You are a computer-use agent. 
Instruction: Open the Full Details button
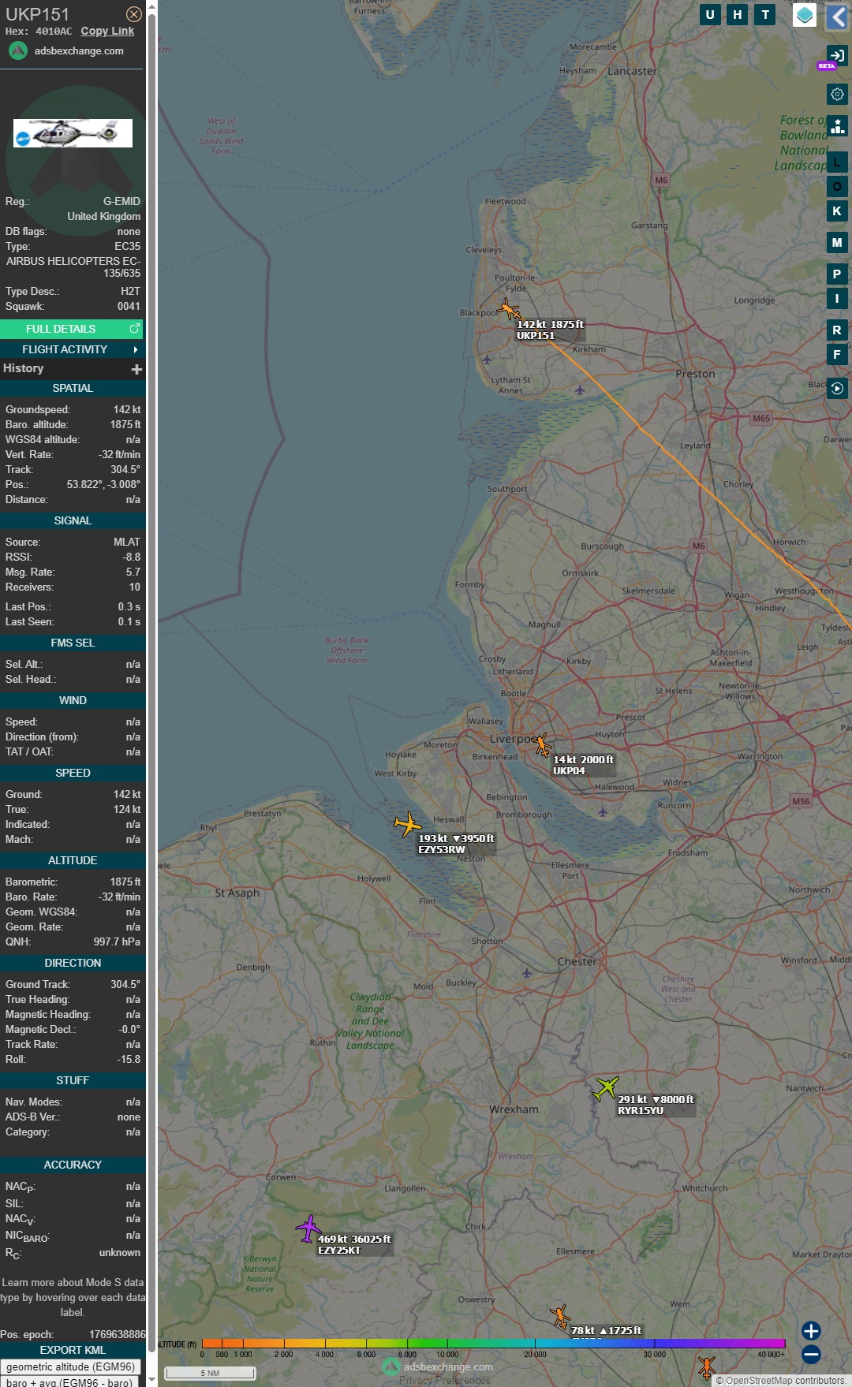click(x=73, y=329)
